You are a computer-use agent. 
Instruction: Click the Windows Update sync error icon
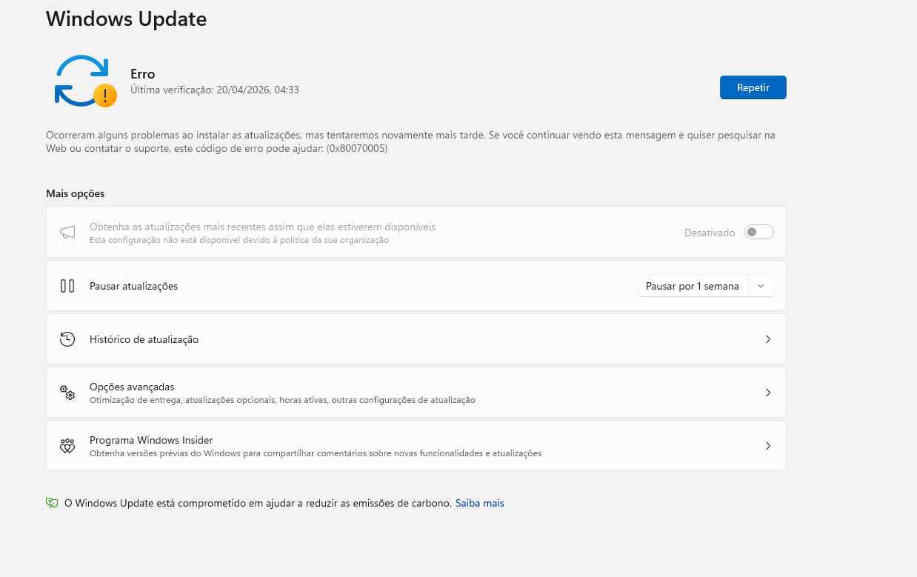point(85,81)
